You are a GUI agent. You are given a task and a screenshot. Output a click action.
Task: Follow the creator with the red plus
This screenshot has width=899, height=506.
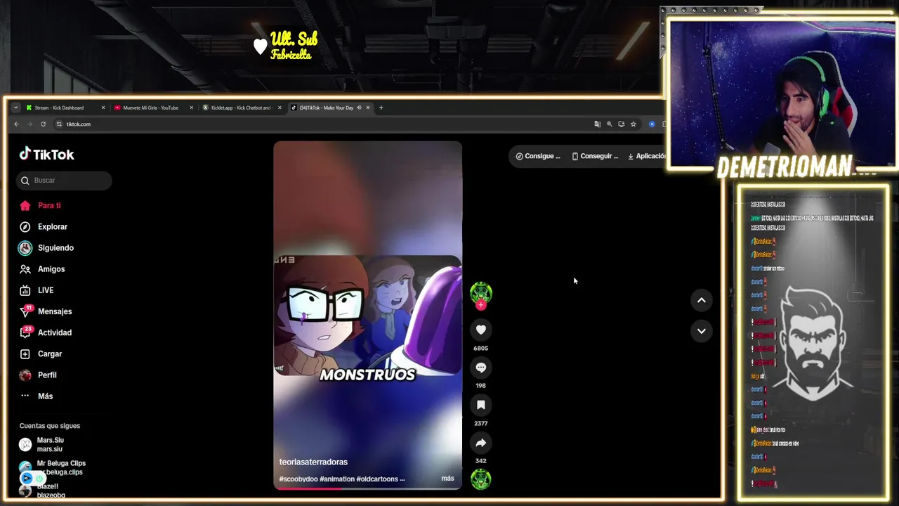coord(481,305)
